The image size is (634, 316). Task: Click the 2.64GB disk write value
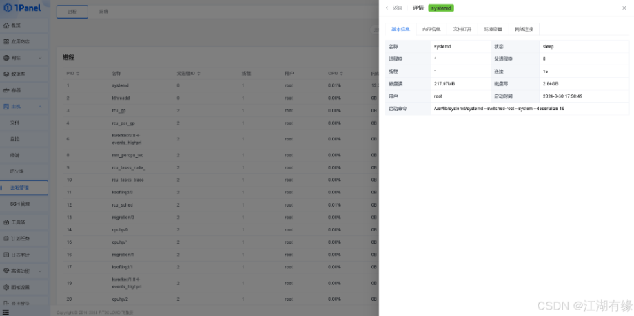551,84
